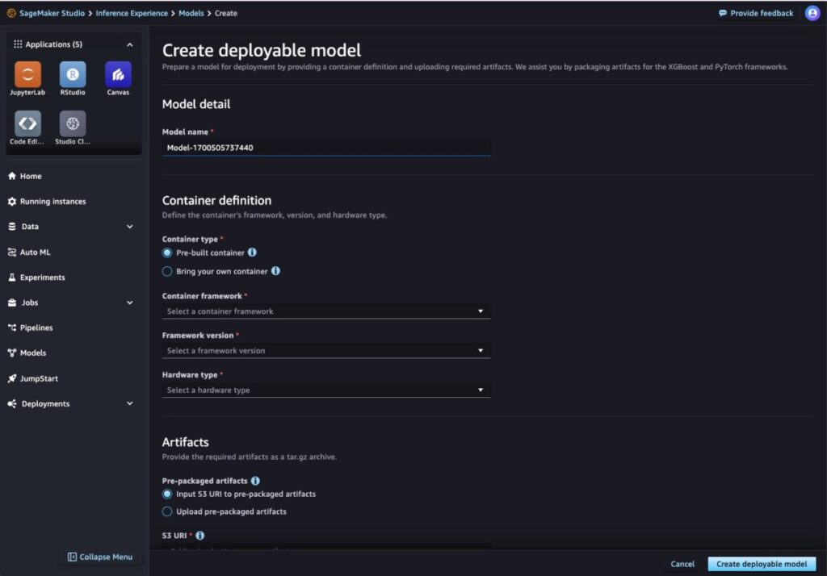Image resolution: width=827 pixels, height=576 pixels.
Task: Open the Container framework dropdown
Action: coord(326,311)
